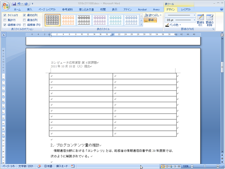Switch to the Avery tab
Image resolution: width=225 pixels, height=169 pixels.
point(156,10)
